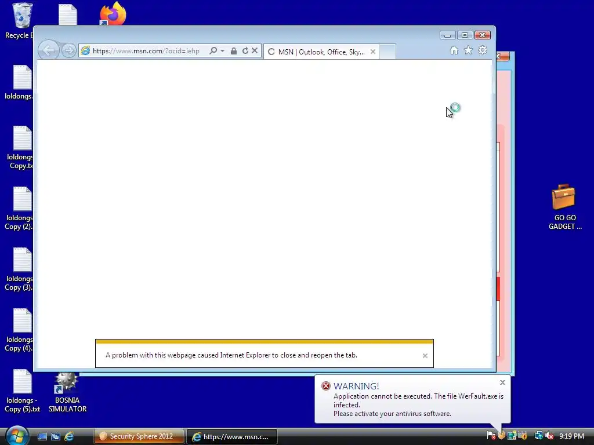
Task: Open the Windows Start menu
Action: point(17,436)
